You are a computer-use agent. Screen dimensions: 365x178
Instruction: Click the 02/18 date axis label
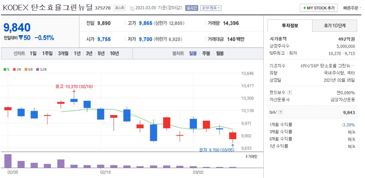105,173
